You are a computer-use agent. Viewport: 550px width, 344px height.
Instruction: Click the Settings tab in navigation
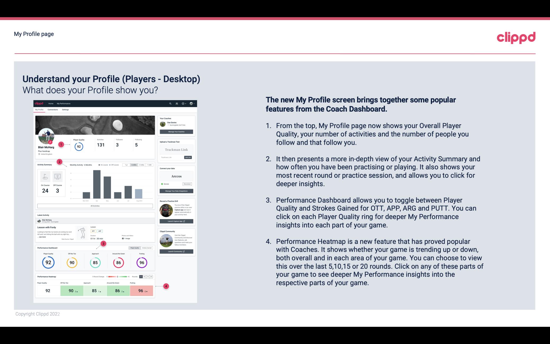click(65, 110)
